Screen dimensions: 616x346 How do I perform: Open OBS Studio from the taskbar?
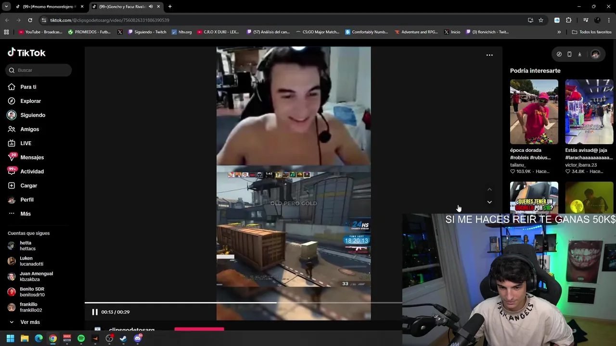(x=109, y=339)
